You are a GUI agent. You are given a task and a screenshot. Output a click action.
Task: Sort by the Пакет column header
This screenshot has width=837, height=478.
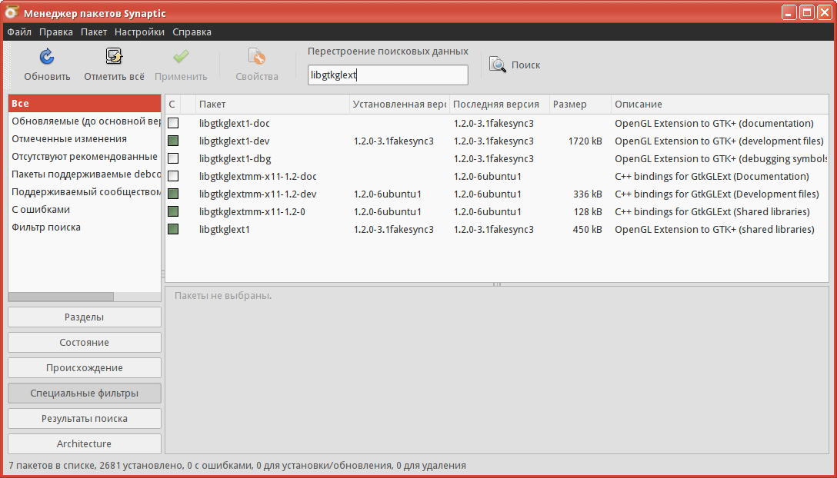[x=273, y=105]
